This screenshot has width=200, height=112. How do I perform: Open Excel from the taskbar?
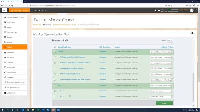(x=38, y=110)
